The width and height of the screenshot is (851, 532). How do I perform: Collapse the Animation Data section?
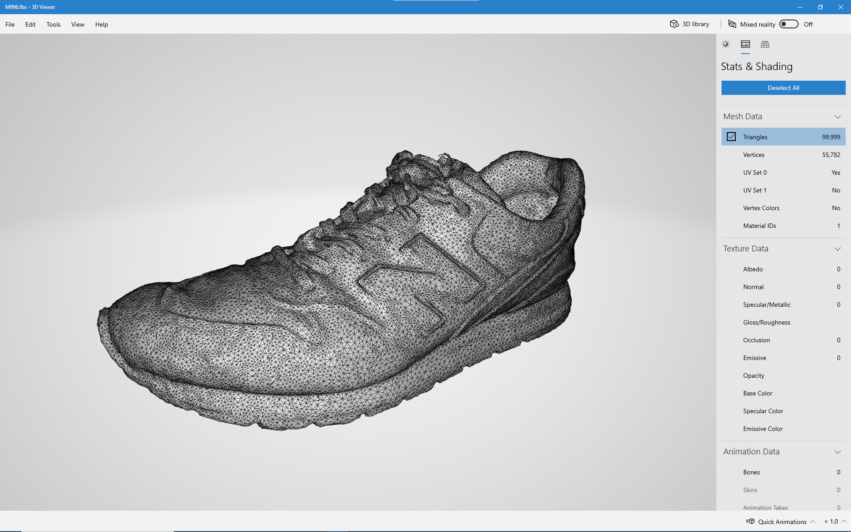coord(838,452)
